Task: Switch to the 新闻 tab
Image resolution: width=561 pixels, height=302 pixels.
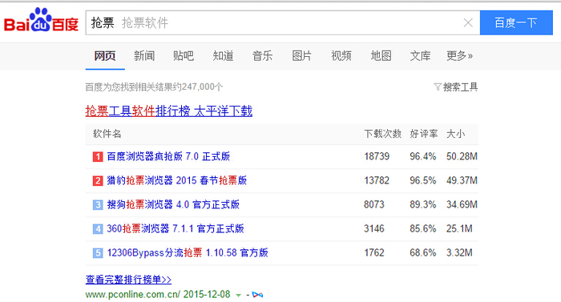Action: coord(144,56)
